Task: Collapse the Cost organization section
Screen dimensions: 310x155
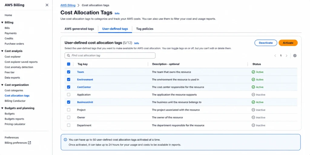Action: (x=2, y=85)
